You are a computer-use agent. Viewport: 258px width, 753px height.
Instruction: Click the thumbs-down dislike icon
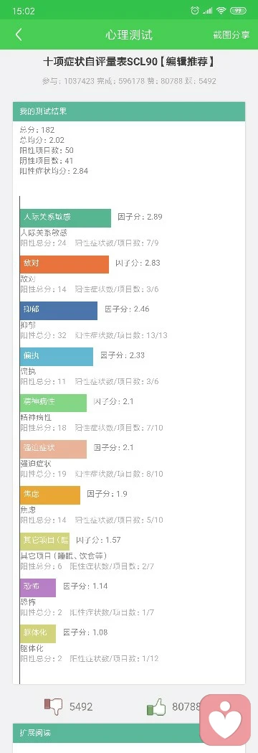point(54,706)
